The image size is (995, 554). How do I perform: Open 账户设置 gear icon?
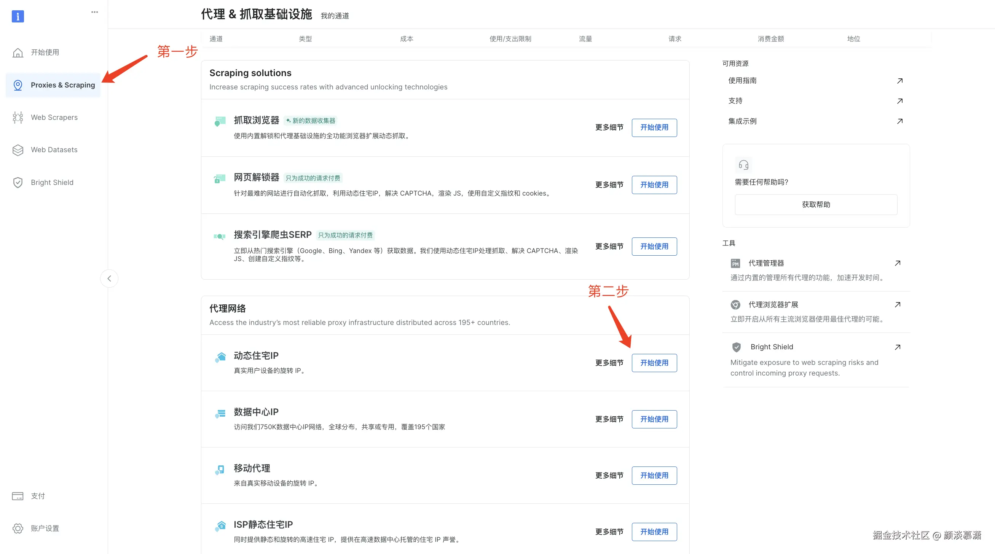18,528
